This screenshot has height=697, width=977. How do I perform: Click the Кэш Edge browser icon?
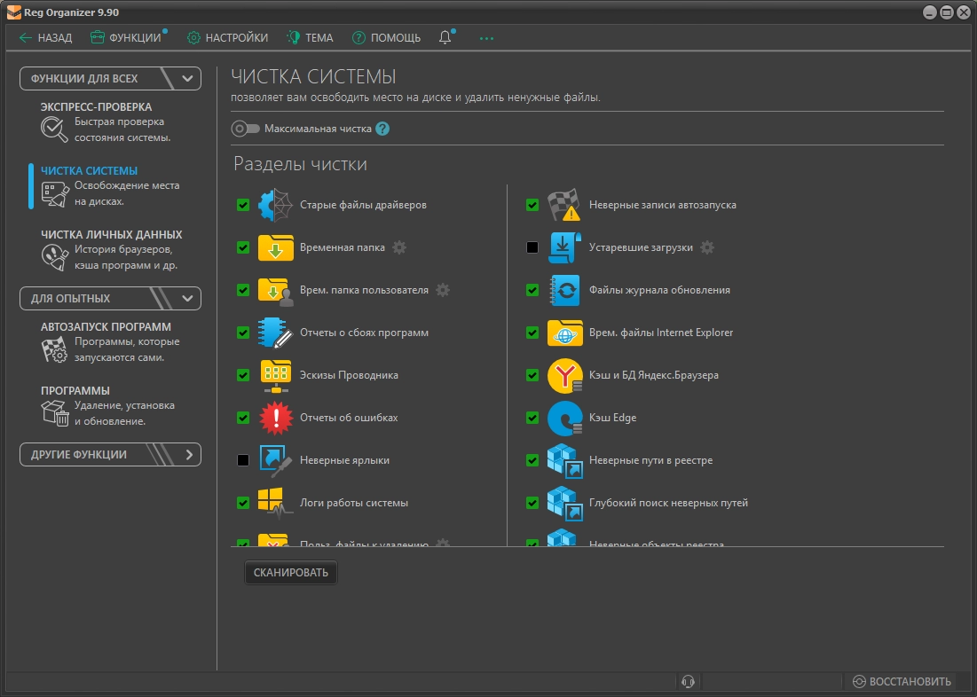pos(564,418)
